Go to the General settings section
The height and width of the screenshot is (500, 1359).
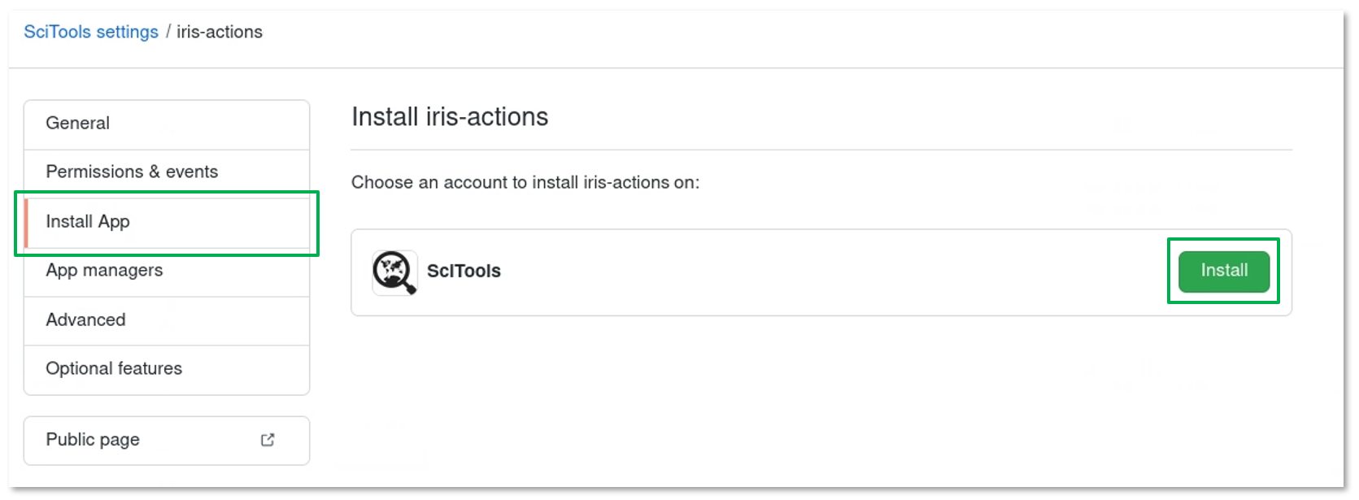(x=77, y=123)
